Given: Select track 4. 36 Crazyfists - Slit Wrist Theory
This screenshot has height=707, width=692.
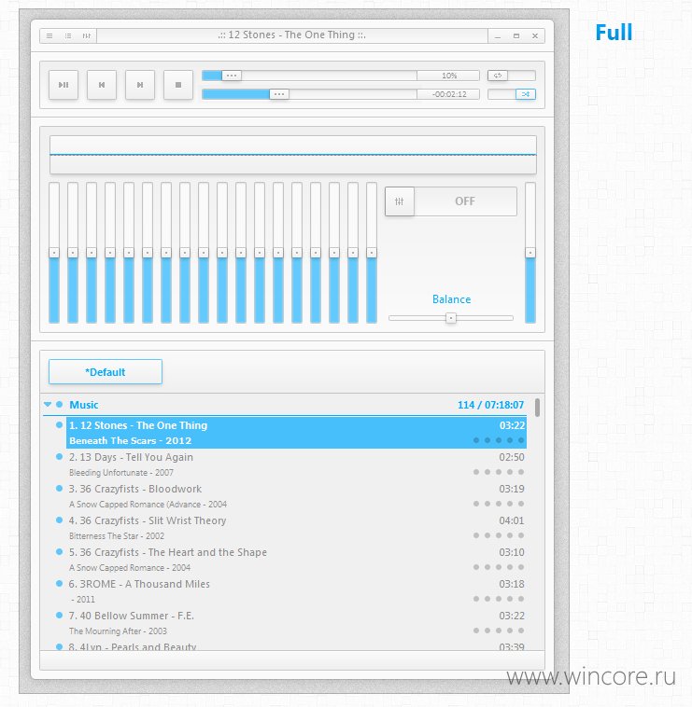Looking at the screenshot, I should [x=296, y=528].
